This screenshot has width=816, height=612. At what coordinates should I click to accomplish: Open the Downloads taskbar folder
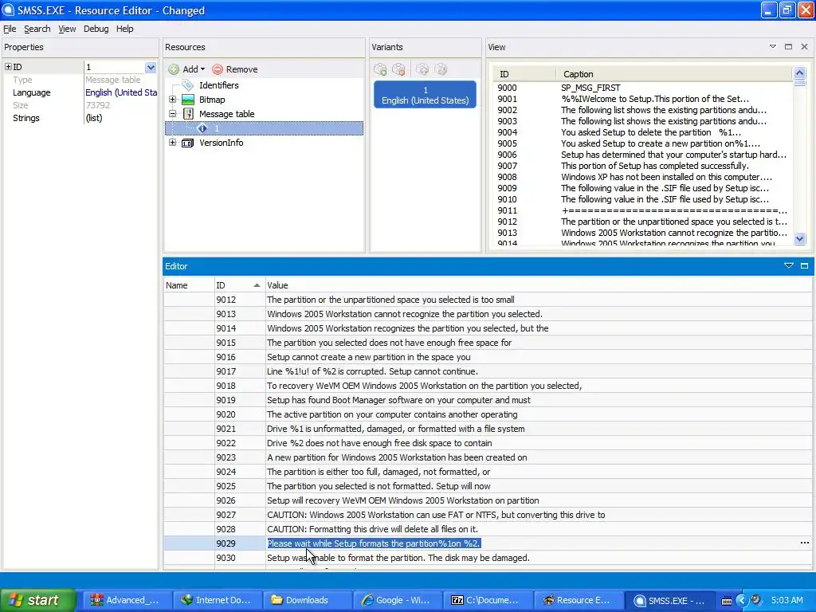(307, 600)
